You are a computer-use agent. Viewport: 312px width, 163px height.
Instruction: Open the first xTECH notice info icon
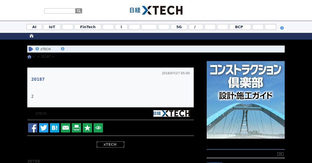[x=37, y=49]
